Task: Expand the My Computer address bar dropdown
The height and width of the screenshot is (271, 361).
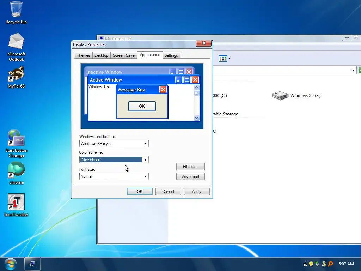Action: tap(353, 70)
